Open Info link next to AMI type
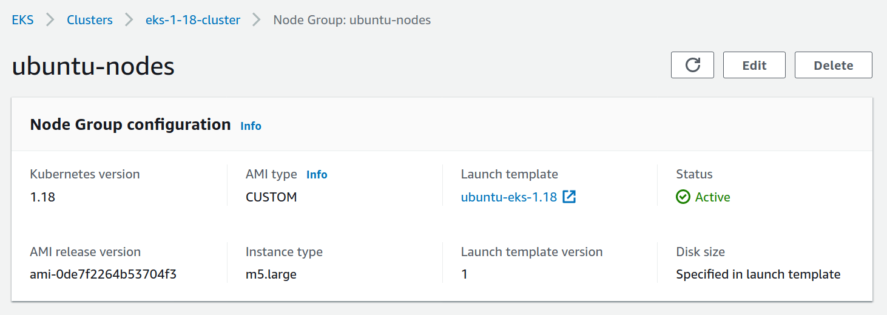 coord(317,174)
